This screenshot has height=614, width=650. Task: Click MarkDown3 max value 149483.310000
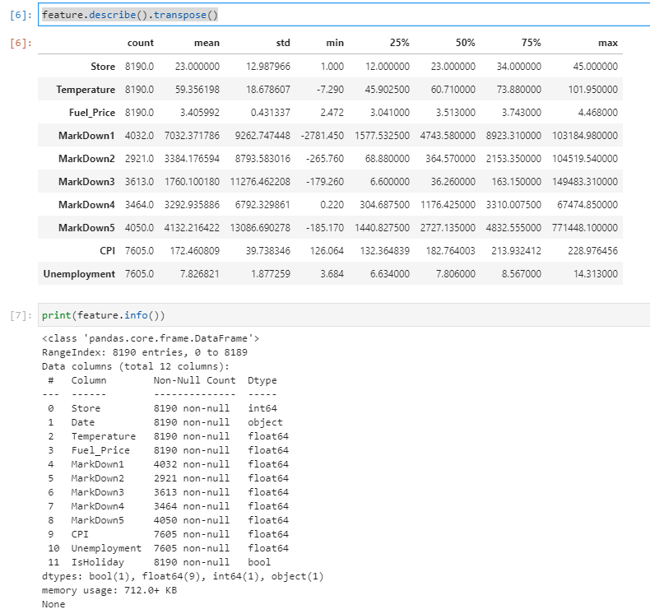(x=585, y=182)
